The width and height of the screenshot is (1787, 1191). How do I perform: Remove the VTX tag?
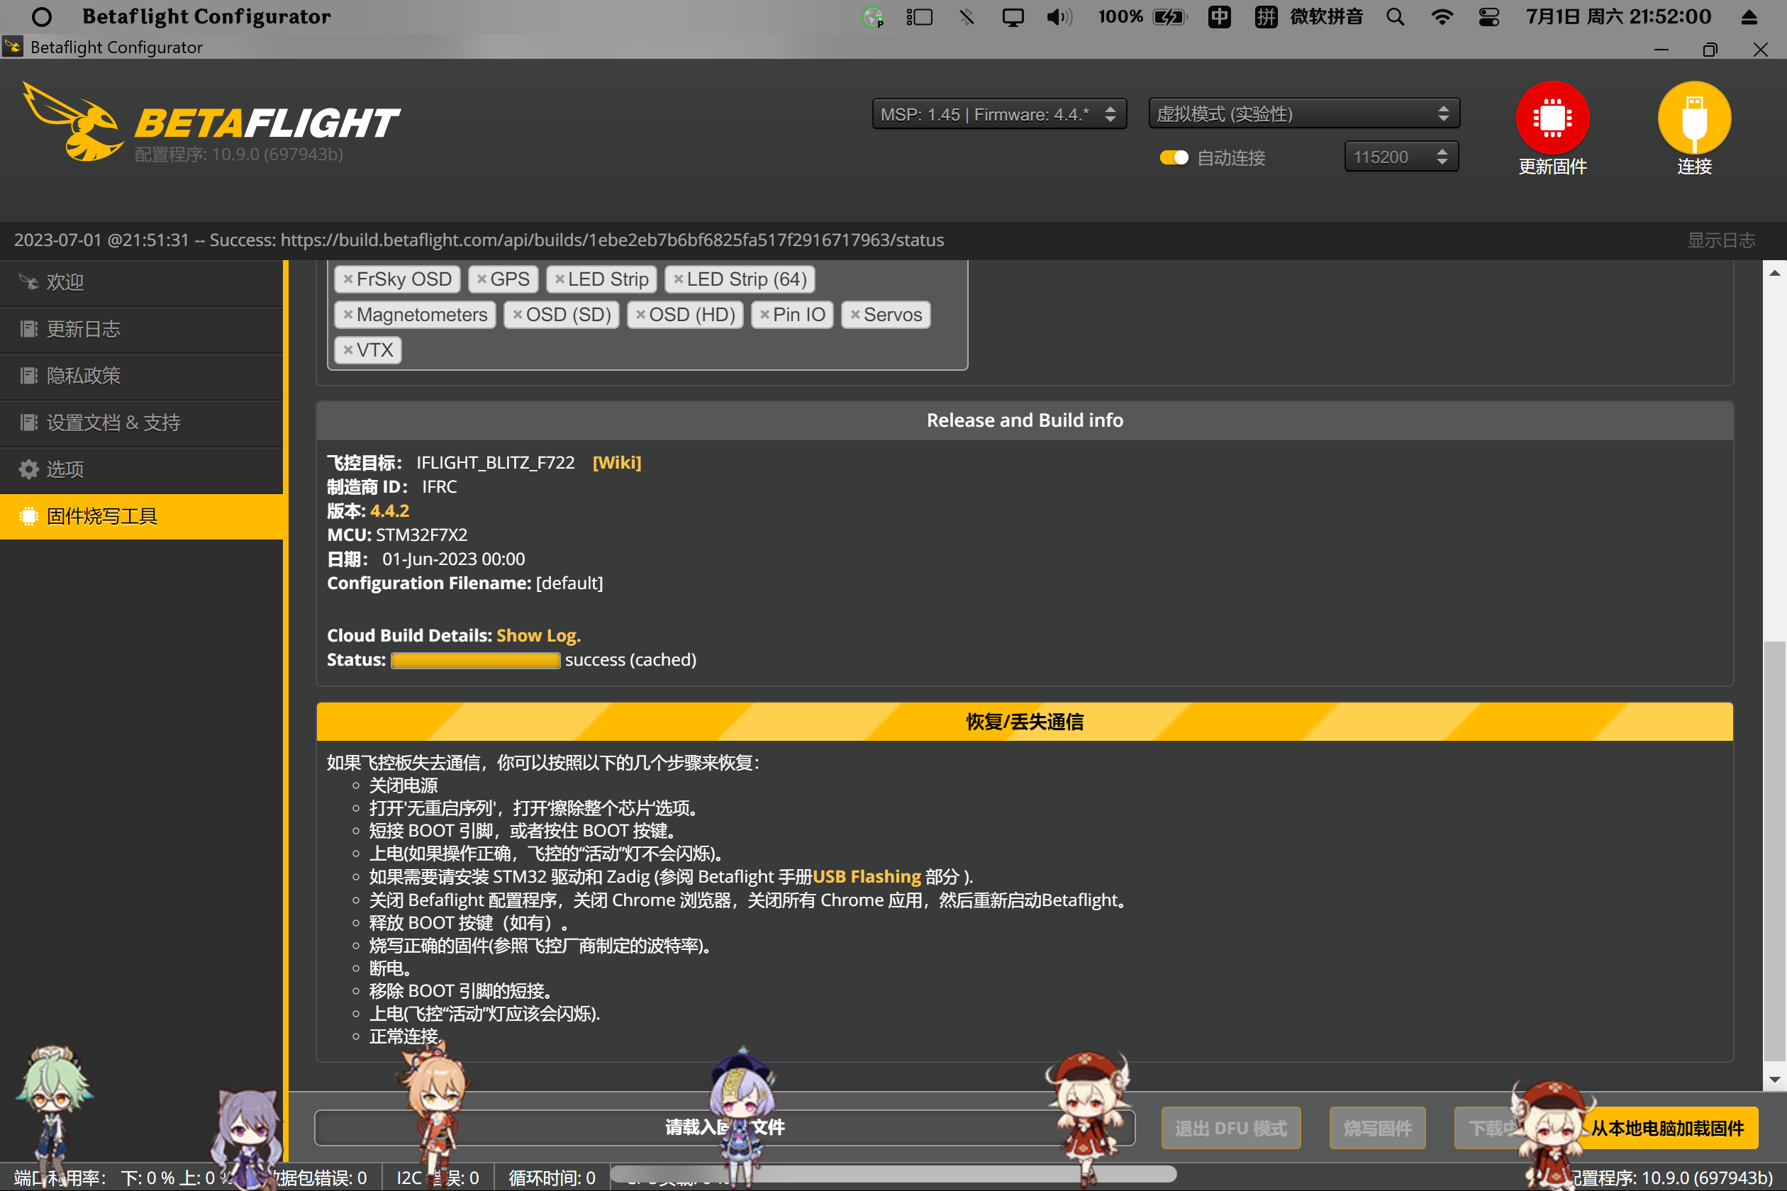(347, 350)
